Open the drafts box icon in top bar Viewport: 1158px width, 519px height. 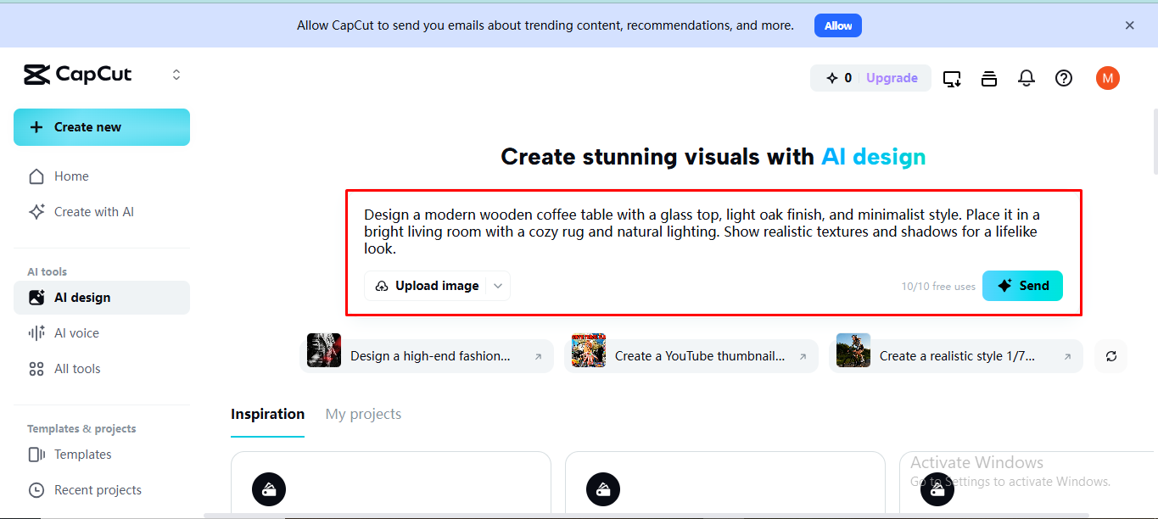click(x=988, y=78)
